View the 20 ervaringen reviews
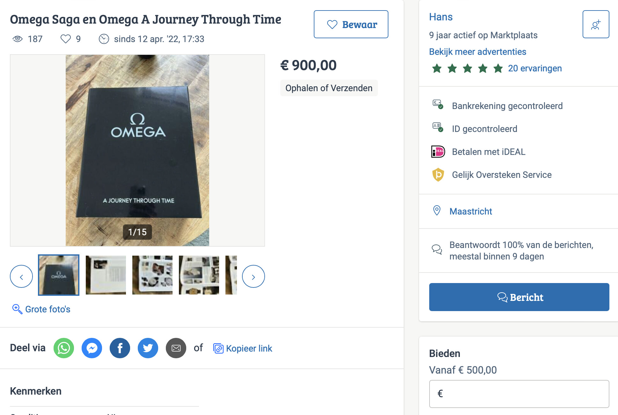Viewport: 618px width, 415px height. click(535, 68)
